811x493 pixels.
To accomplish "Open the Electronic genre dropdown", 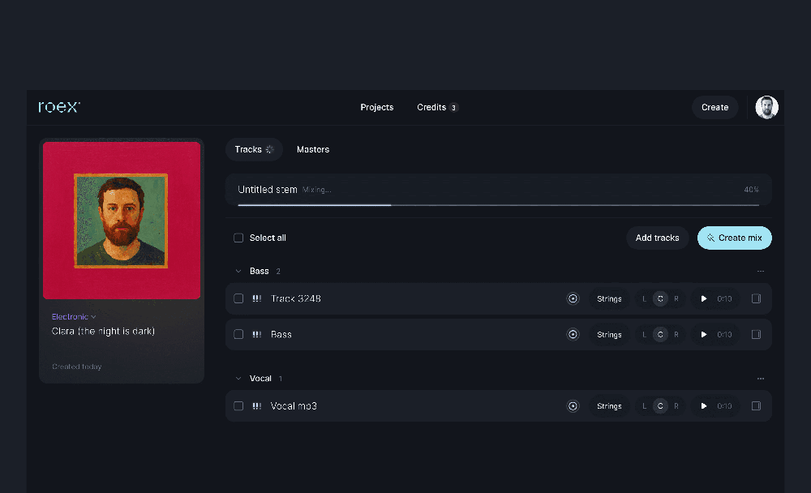I will point(74,316).
